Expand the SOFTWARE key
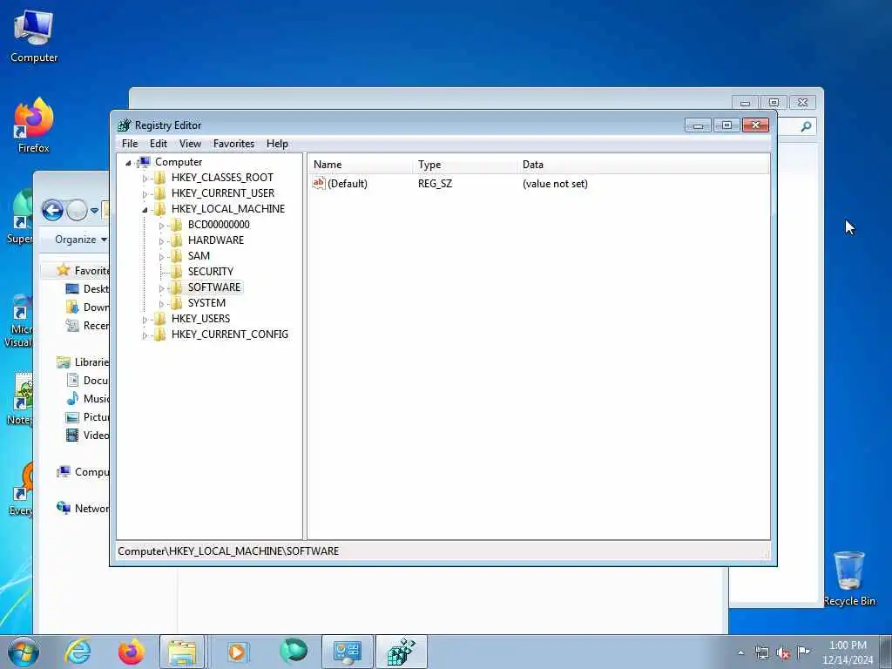This screenshot has height=669, width=892. (x=161, y=287)
